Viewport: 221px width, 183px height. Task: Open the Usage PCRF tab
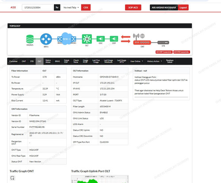(85, 61)
